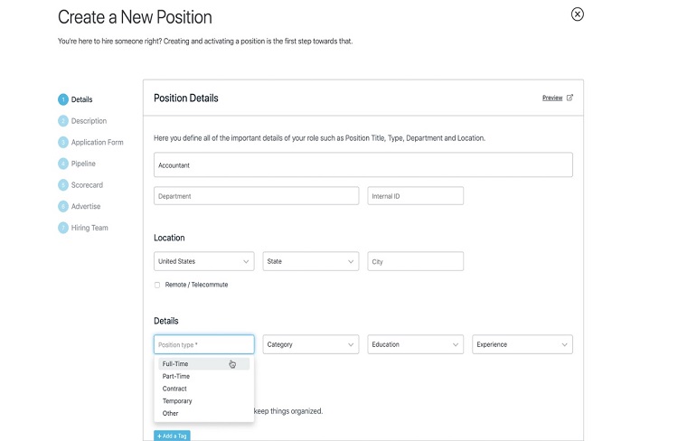Go to the Scorecard step

click(87, 185)
